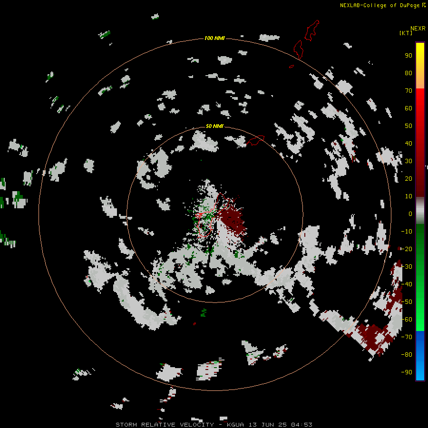
Task: Click the red Guam island outline at center
Action: [x=212, y=215]
